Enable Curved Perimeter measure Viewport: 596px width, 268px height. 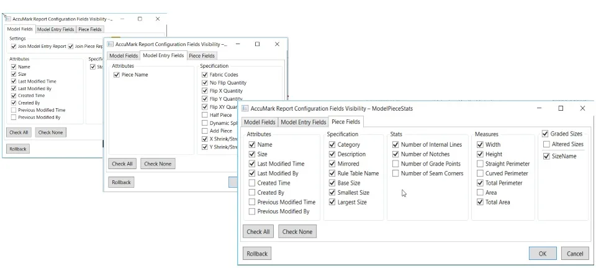(480, 173)
